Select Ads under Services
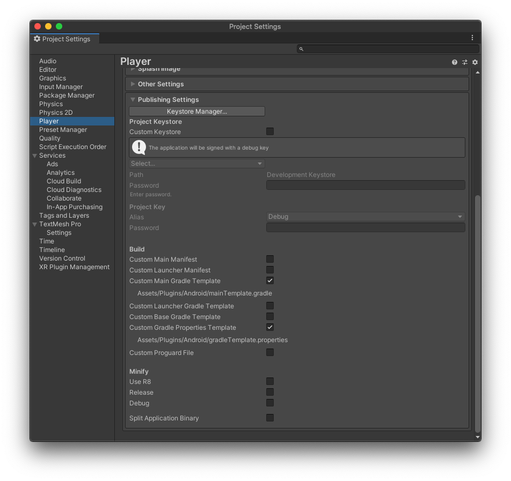 (x=52, y=164)
